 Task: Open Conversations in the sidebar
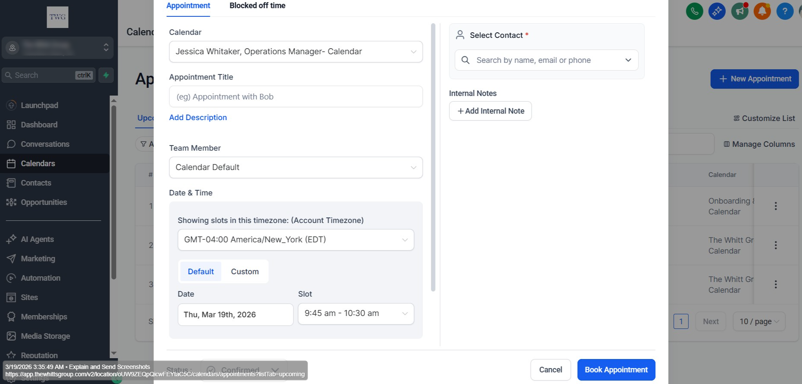point(45,144)
